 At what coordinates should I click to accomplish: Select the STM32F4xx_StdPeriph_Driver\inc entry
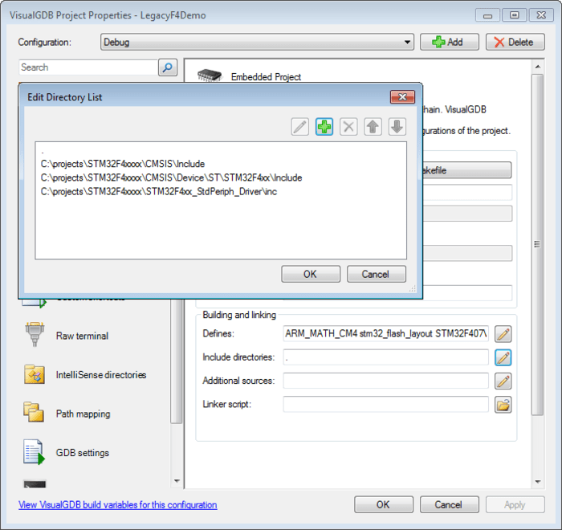[159, 192]
